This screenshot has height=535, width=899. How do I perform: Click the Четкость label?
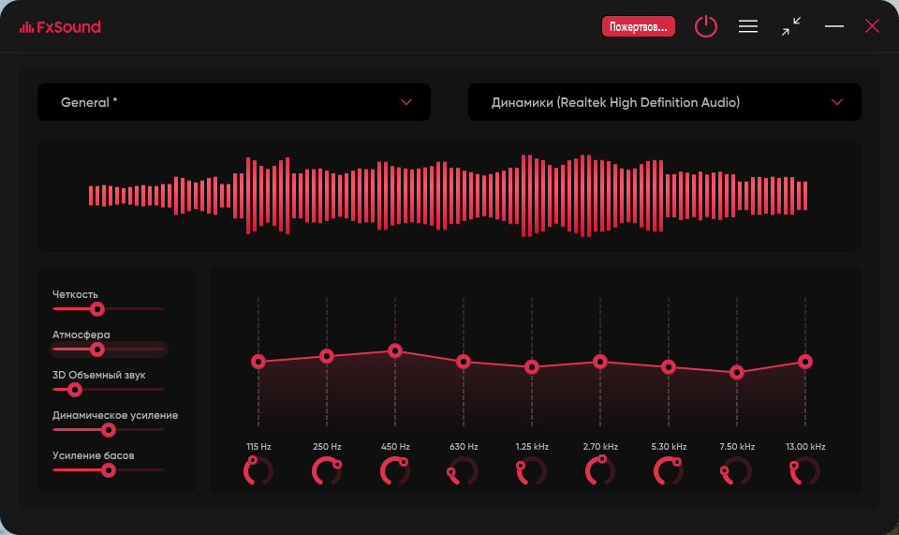(x=75, y=294)
